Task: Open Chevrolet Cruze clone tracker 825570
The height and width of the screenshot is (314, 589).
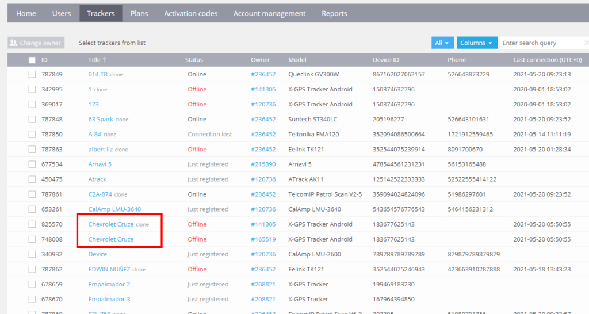Action: click(111, 224)
